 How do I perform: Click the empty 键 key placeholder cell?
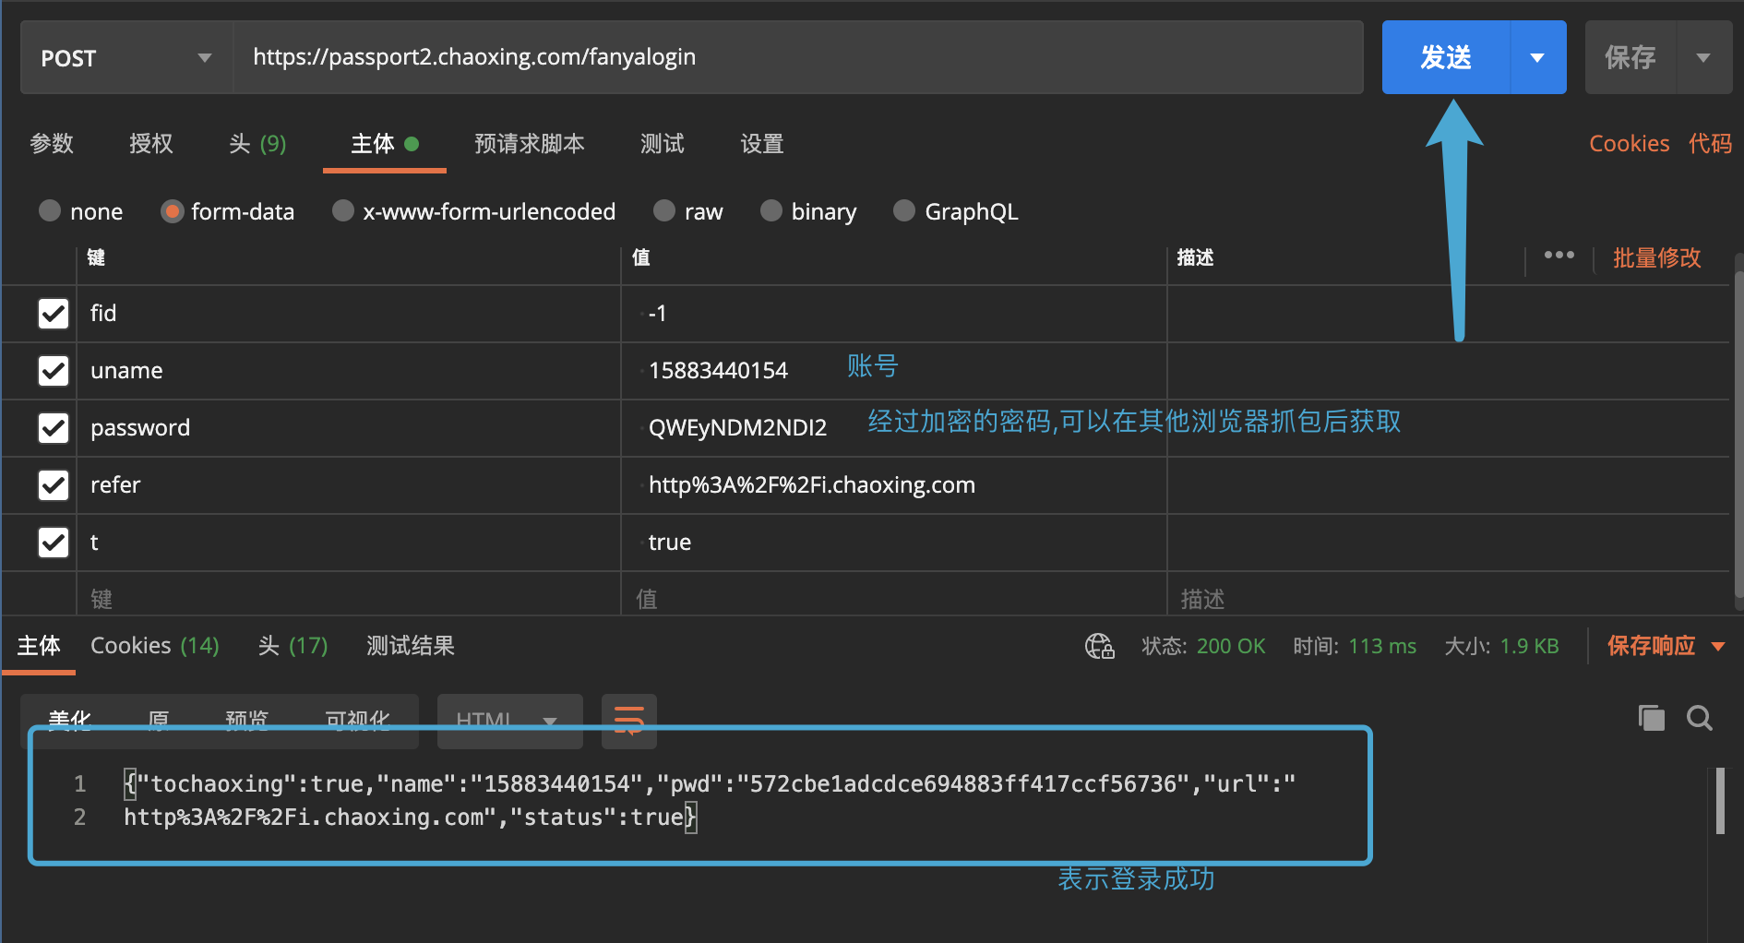click(349, 600)
